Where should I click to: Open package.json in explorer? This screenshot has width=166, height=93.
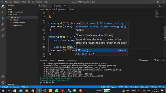tap(22, 25)
